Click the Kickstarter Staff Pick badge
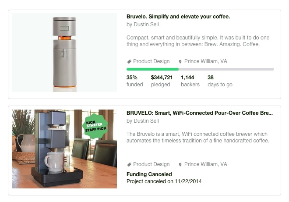The width and height of the screenshot is (289, 202). (95, 126)
